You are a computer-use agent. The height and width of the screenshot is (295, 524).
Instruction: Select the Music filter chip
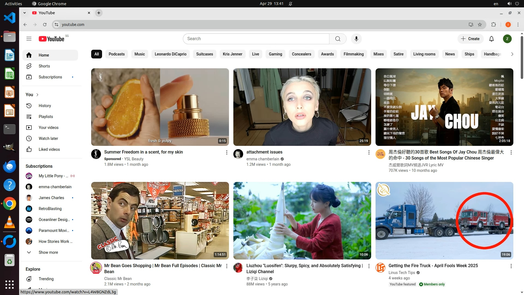point(139,54)
